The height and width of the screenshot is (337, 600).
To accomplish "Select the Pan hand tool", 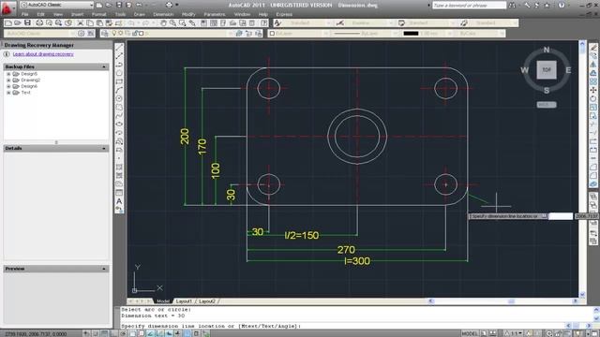I will click(x=163, y=22).
